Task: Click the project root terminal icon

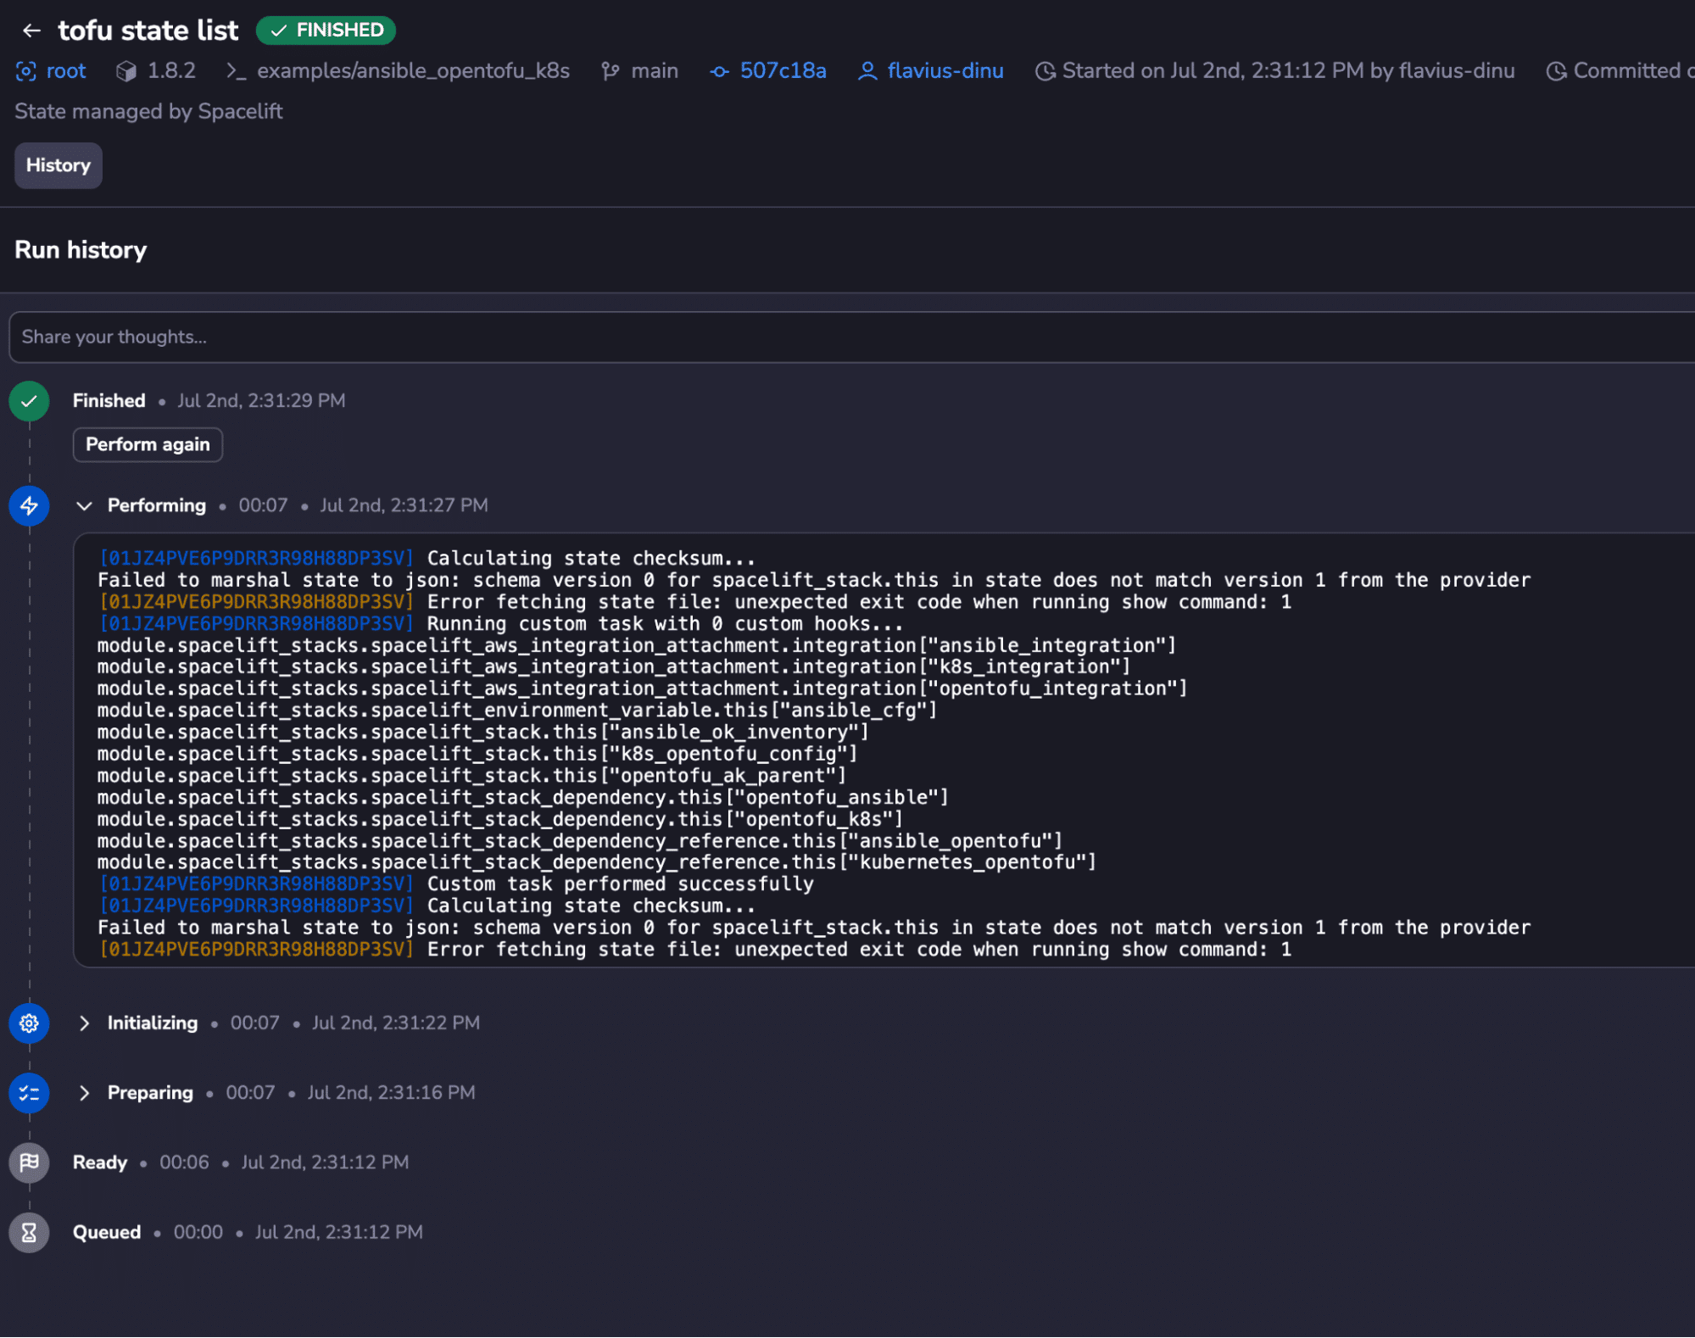Action: coord(236,71)
